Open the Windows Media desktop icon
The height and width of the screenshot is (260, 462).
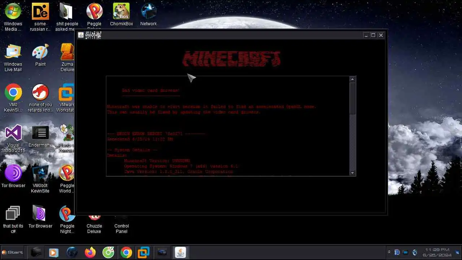click(x=13, y=17)
